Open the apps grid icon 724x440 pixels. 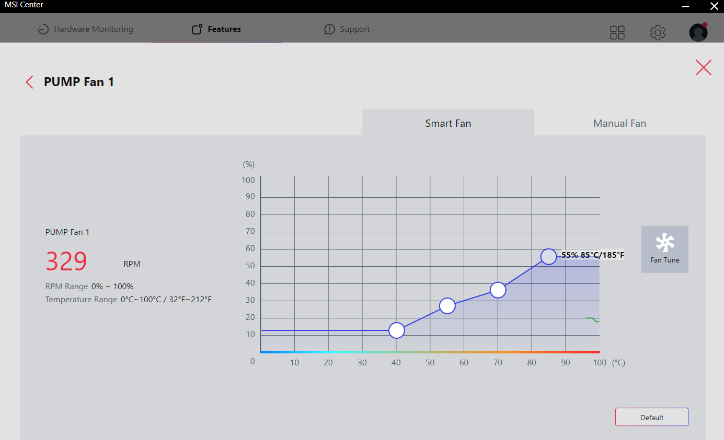coord(617,32)
